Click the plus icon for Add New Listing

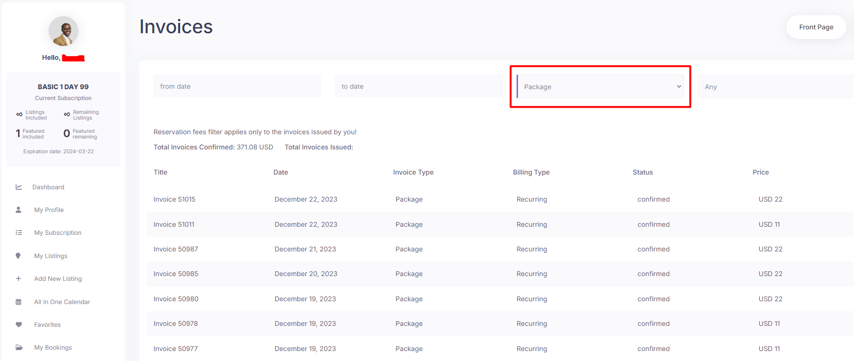[19, 278]
